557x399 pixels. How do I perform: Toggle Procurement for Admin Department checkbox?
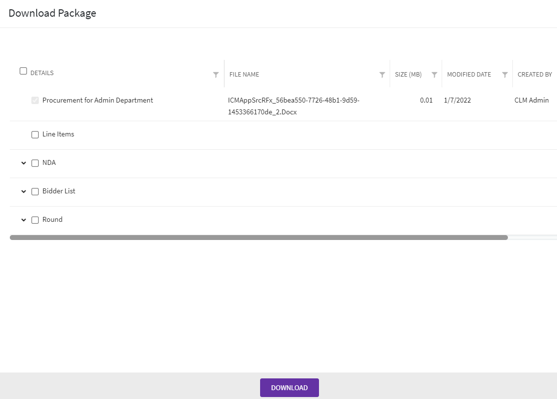[x=35, y=101]
